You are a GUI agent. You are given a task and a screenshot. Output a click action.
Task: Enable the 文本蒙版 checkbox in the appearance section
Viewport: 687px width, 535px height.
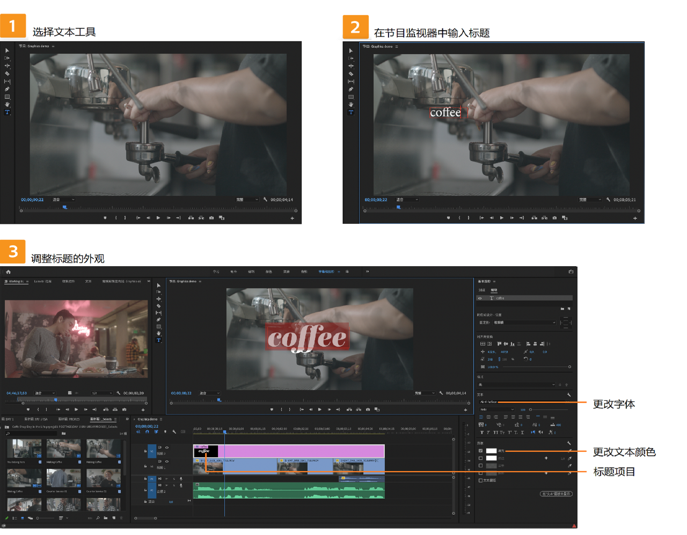480,480
